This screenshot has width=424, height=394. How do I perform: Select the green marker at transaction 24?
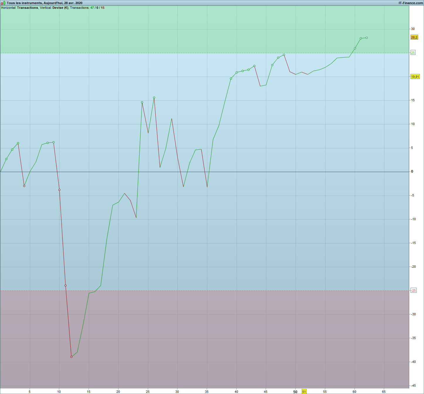tap(142, 102)
